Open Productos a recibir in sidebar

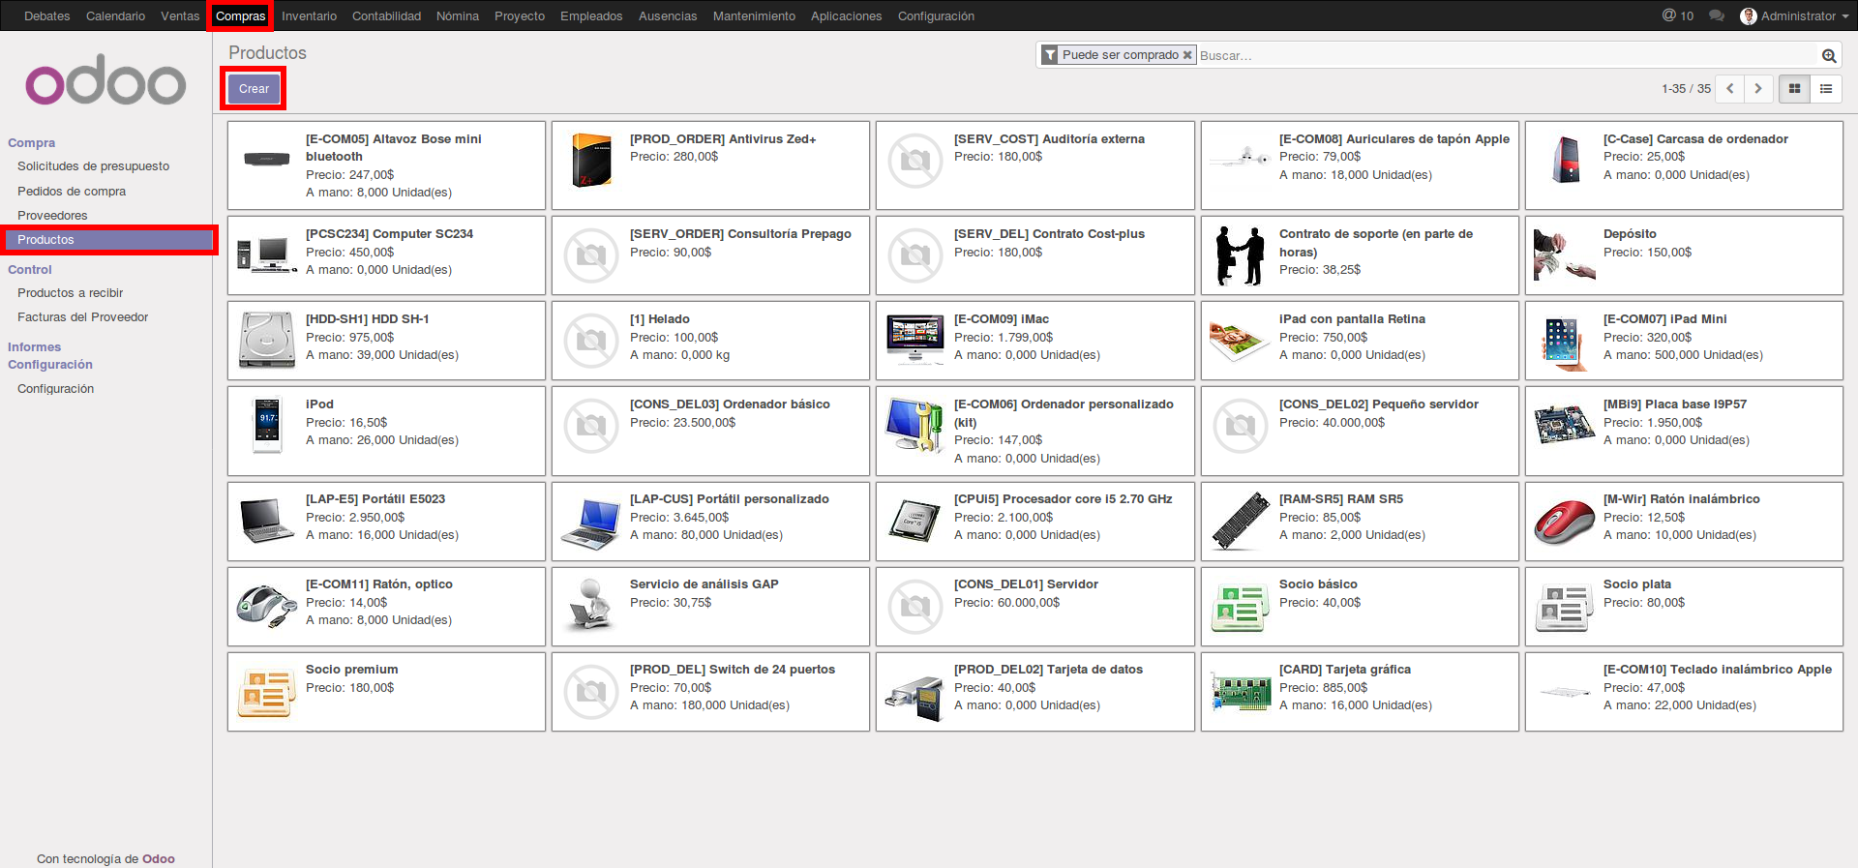pos(70,293)
